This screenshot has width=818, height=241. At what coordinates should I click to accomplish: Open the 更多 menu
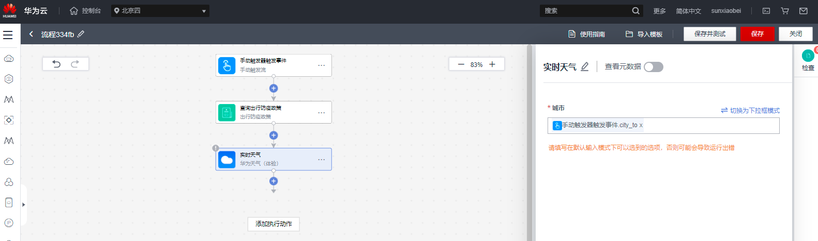(659, 11)
